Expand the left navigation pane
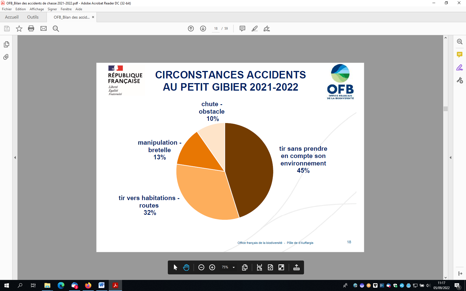This screenshot has height=291, width=466. tap(15, 157)
